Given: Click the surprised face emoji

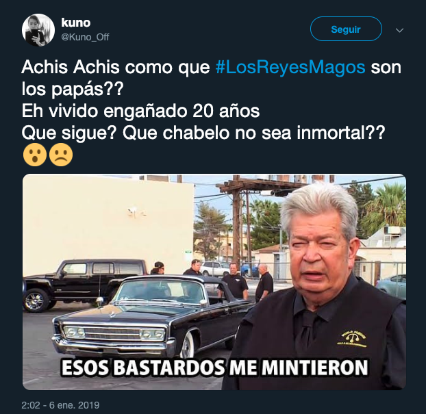Looking at the screenshot, I should [x=35, y=155].
